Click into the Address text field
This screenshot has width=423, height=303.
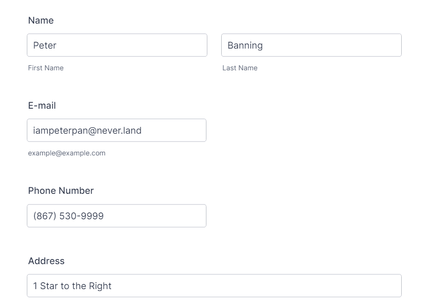(214, 286)
